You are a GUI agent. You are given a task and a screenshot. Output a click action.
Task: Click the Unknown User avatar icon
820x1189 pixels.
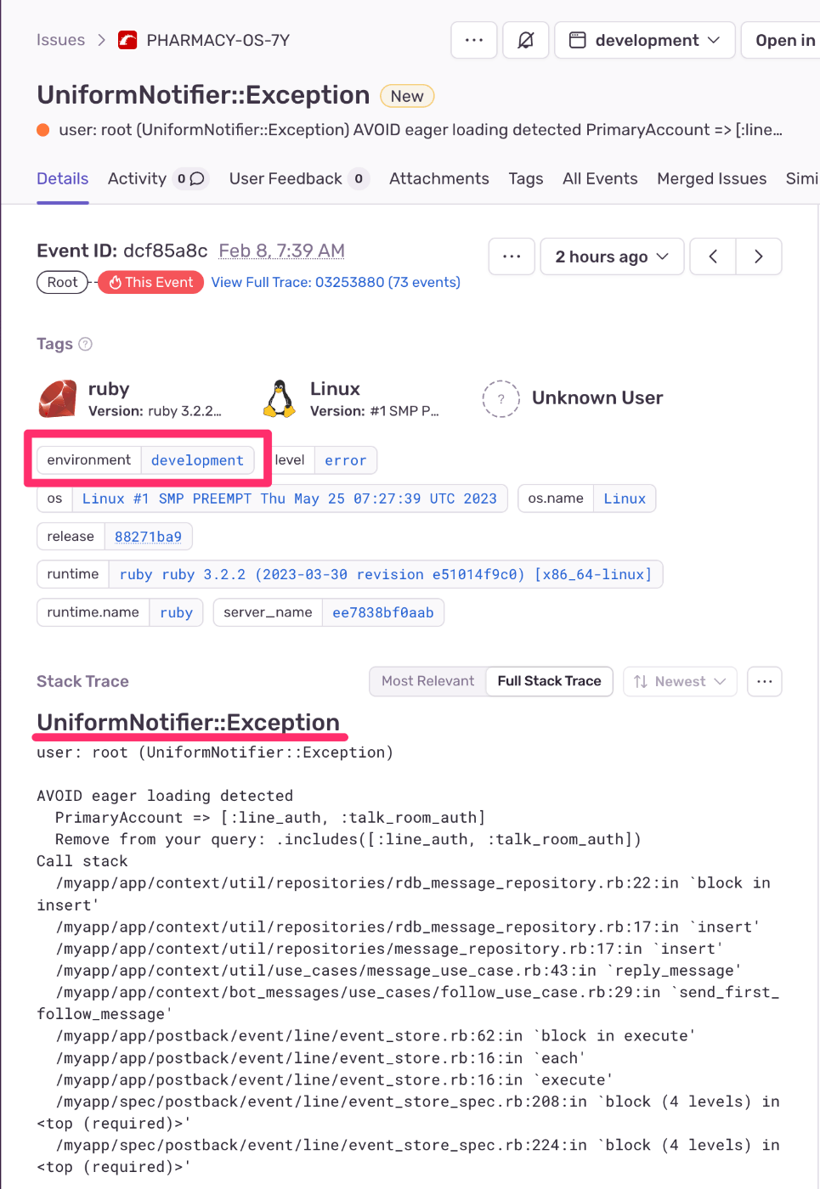[x=501, y=398]
